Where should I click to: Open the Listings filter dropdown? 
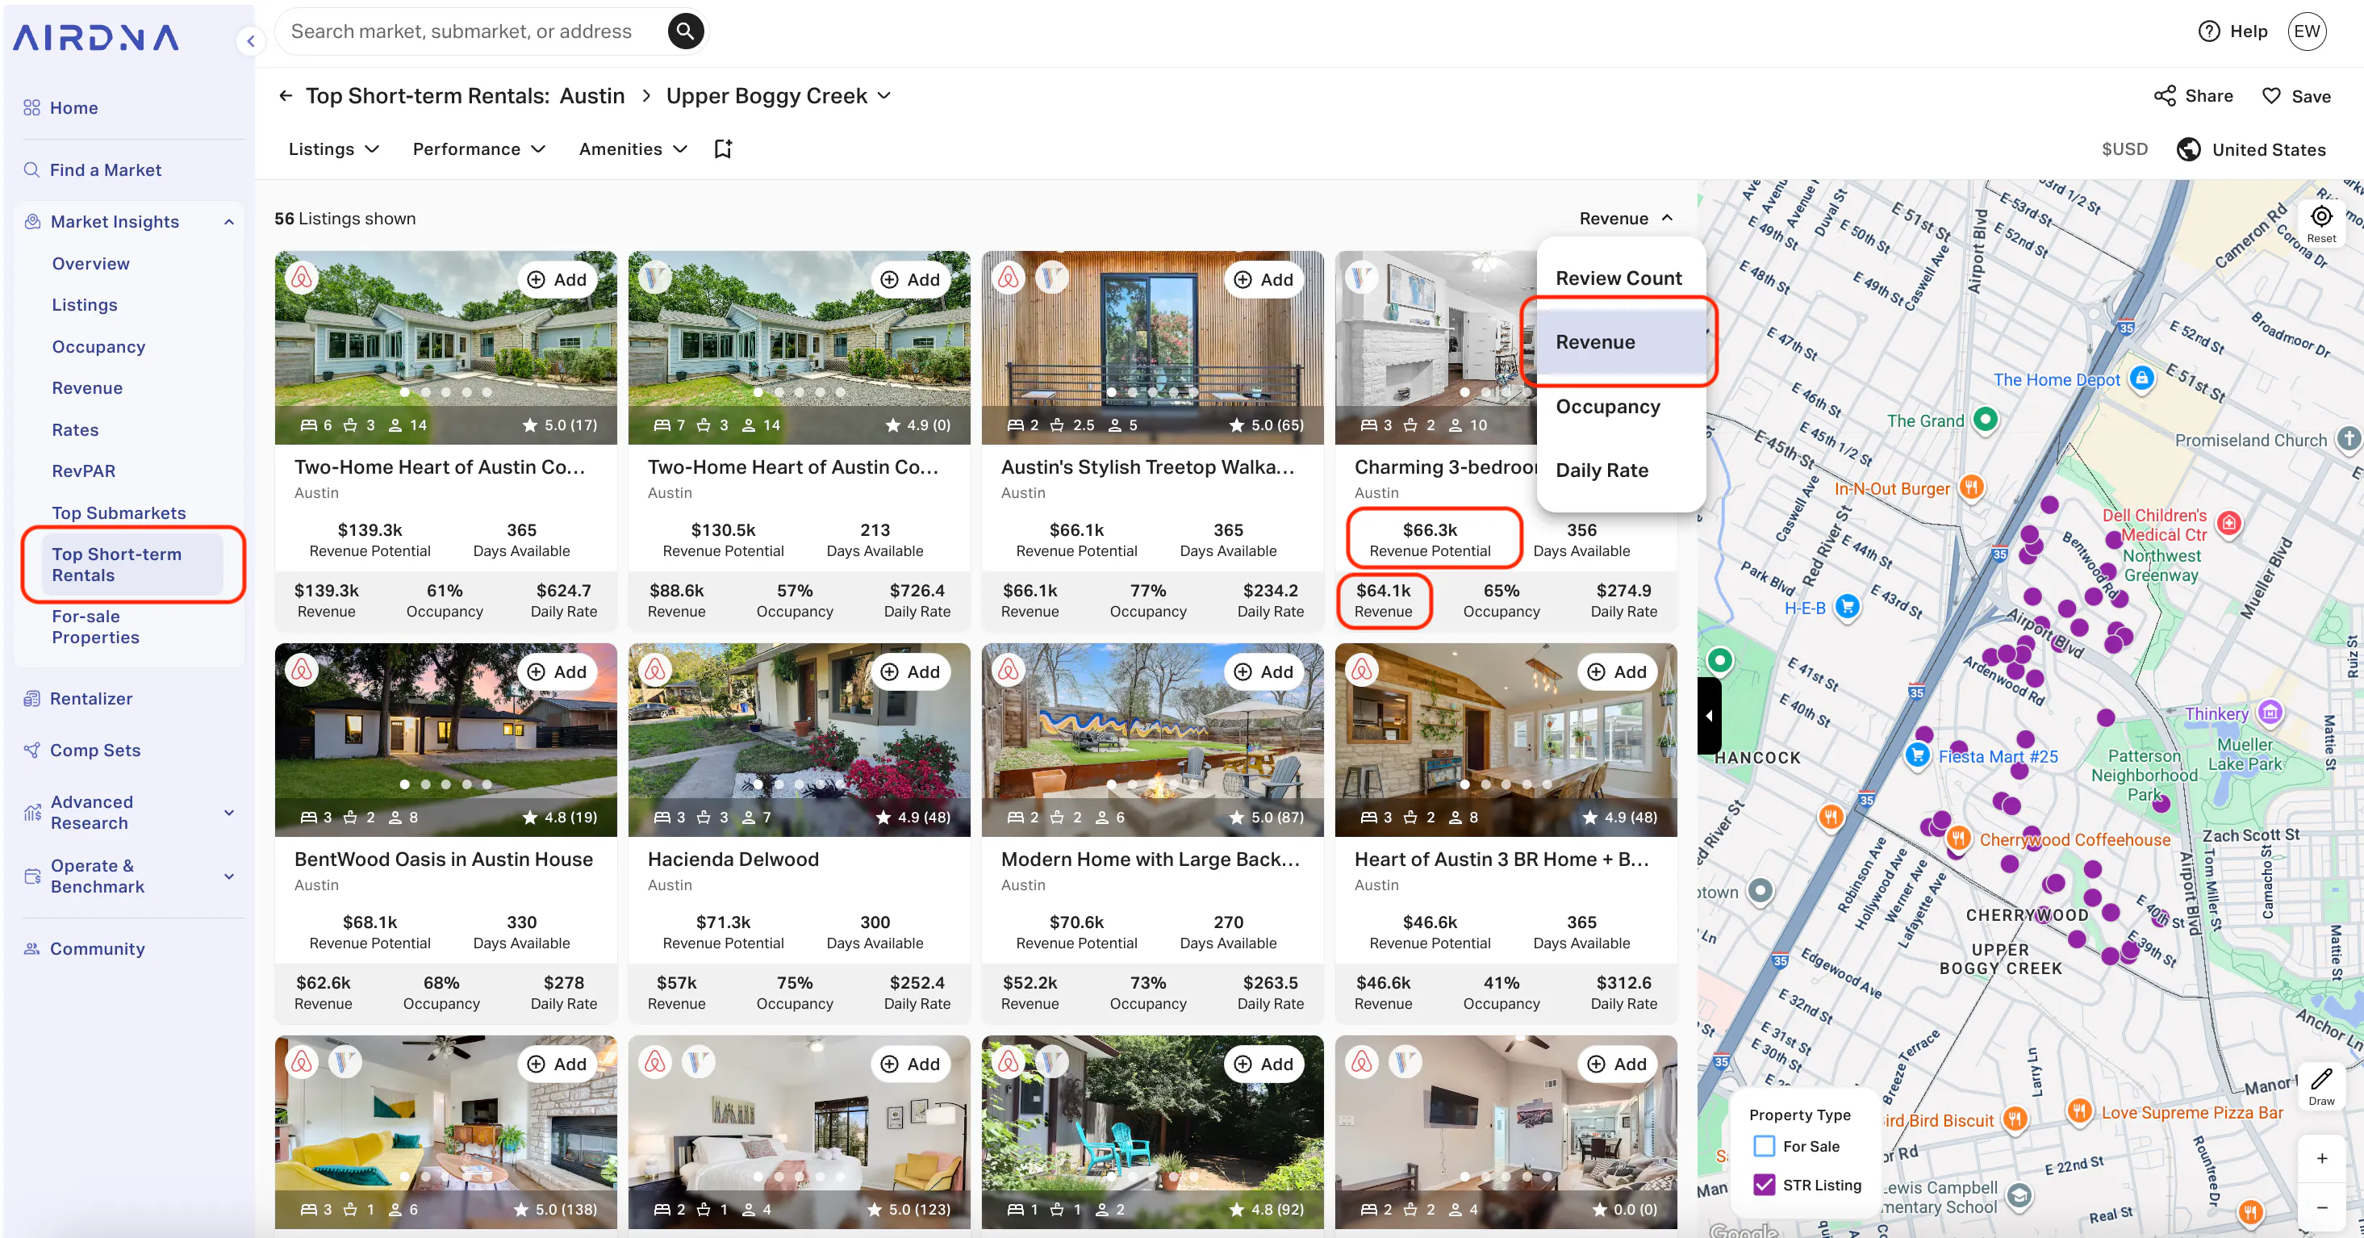(x=334, y=148)
